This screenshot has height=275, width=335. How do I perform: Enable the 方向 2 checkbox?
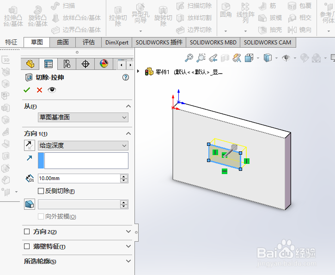point(27,231)
